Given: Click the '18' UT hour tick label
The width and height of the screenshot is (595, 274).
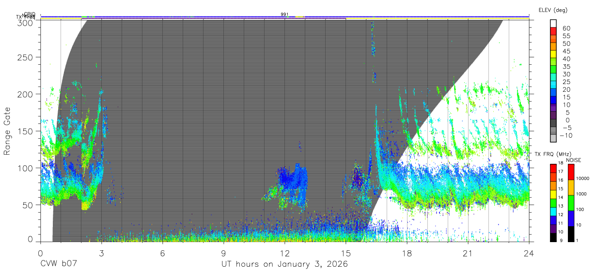Looking at the screenshot, I should point(407,253).
